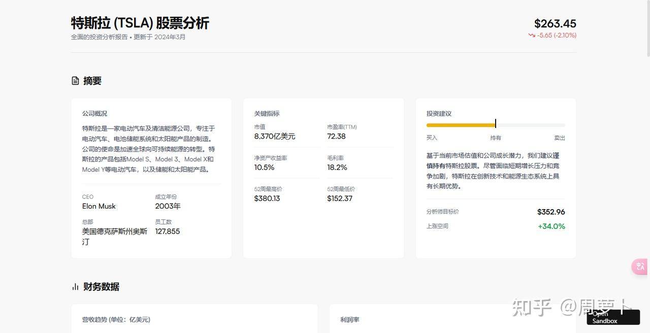Screen dimensions: 650x333
Task: Click the 卖出 label under rating bar
Action: point(560,138)
